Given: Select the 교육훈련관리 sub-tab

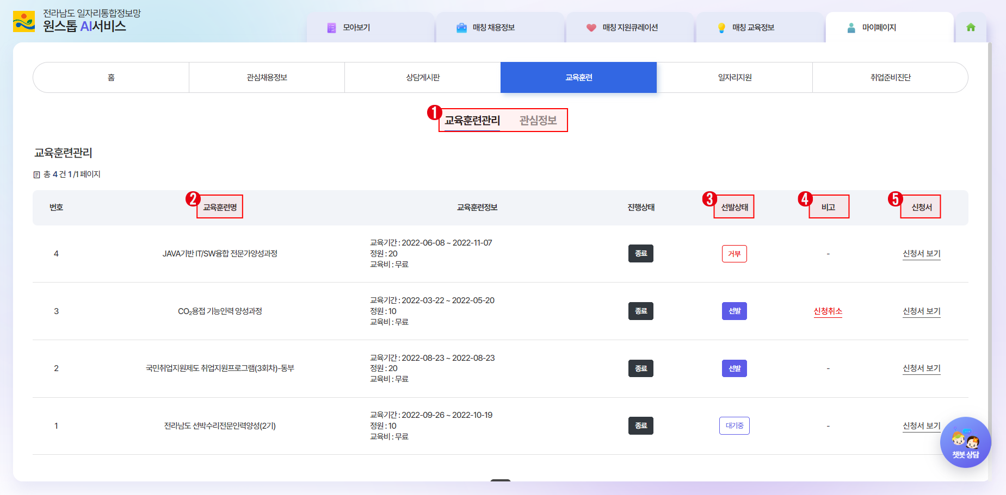Looking at the screenshot, I should pos(472,120).
